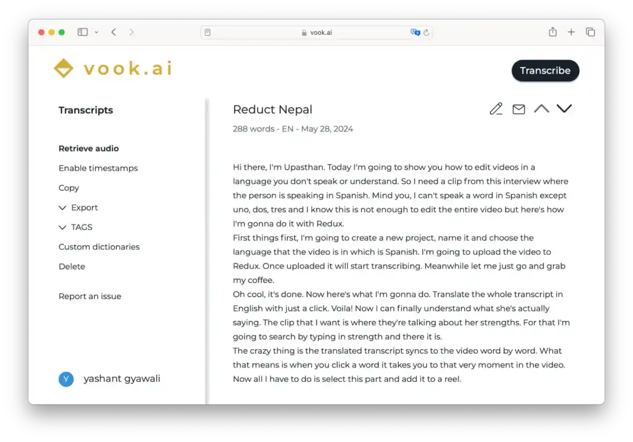This screenshot has height=442, width=633.
Task: Click Retrieve audio option
Action: point(89,149)
